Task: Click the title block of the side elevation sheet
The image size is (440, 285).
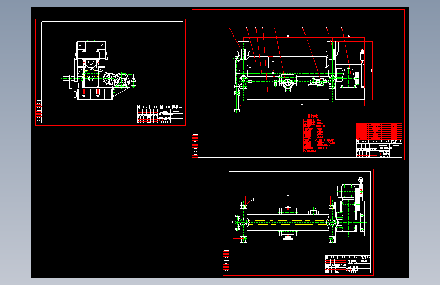Action: pos(160,114)
